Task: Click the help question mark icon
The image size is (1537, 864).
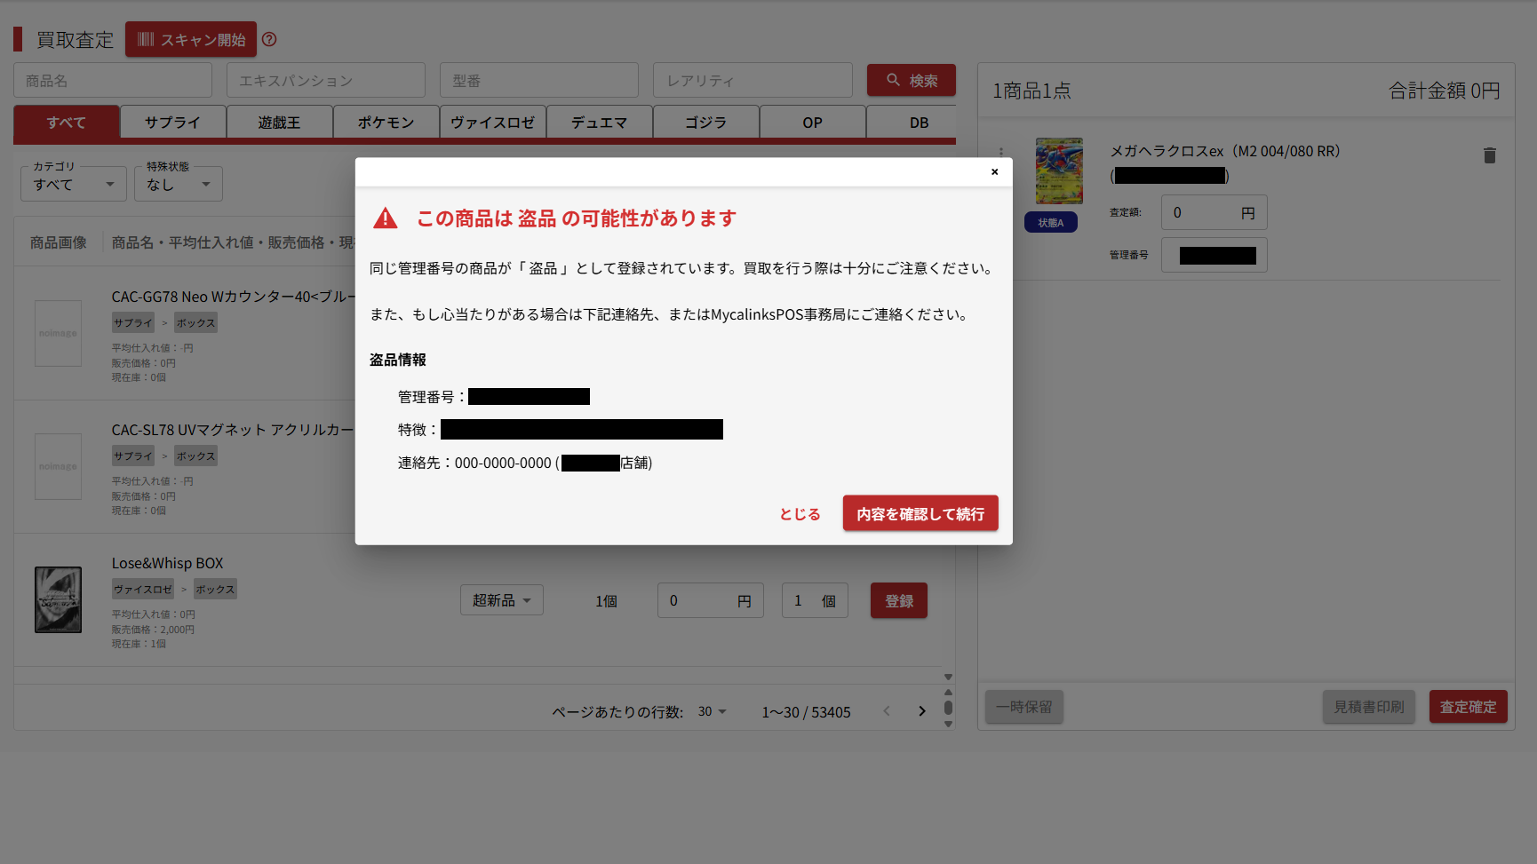Action: [269, 39]
